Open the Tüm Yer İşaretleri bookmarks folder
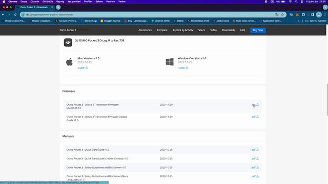 [316, 21]
